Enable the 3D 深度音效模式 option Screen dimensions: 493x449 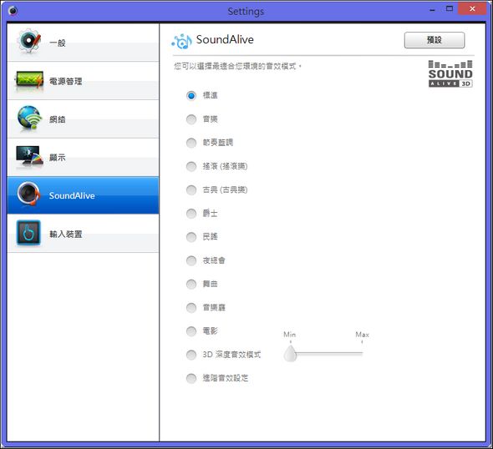coord(191,355)
